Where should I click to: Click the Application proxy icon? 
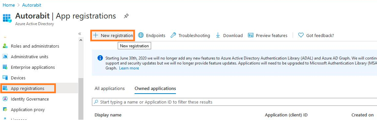[x=5, y=109]
